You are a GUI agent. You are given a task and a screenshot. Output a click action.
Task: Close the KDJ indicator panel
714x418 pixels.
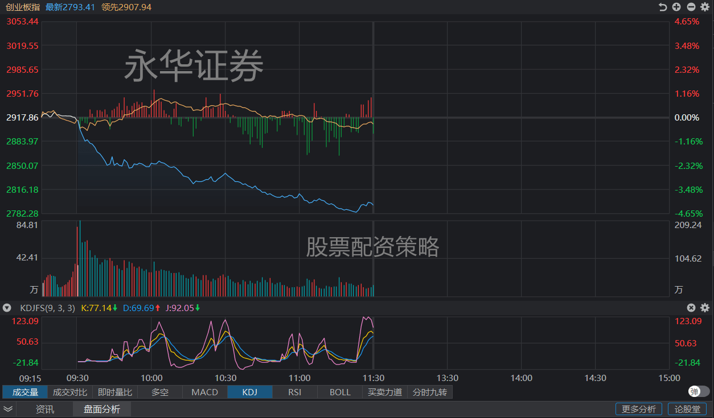point(691,308)
